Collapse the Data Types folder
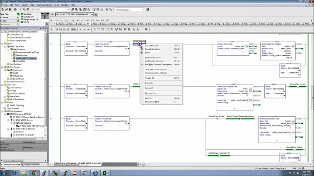Screen dimensions: 314x176 (x=2, y=85)
